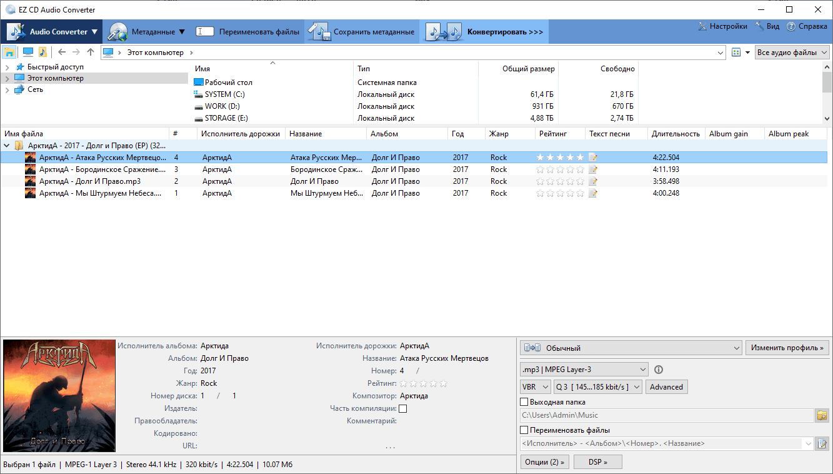The height and width of the screenshot is (474, 833).
Task: Click the codec info icon
Action: tap(658, 370)
